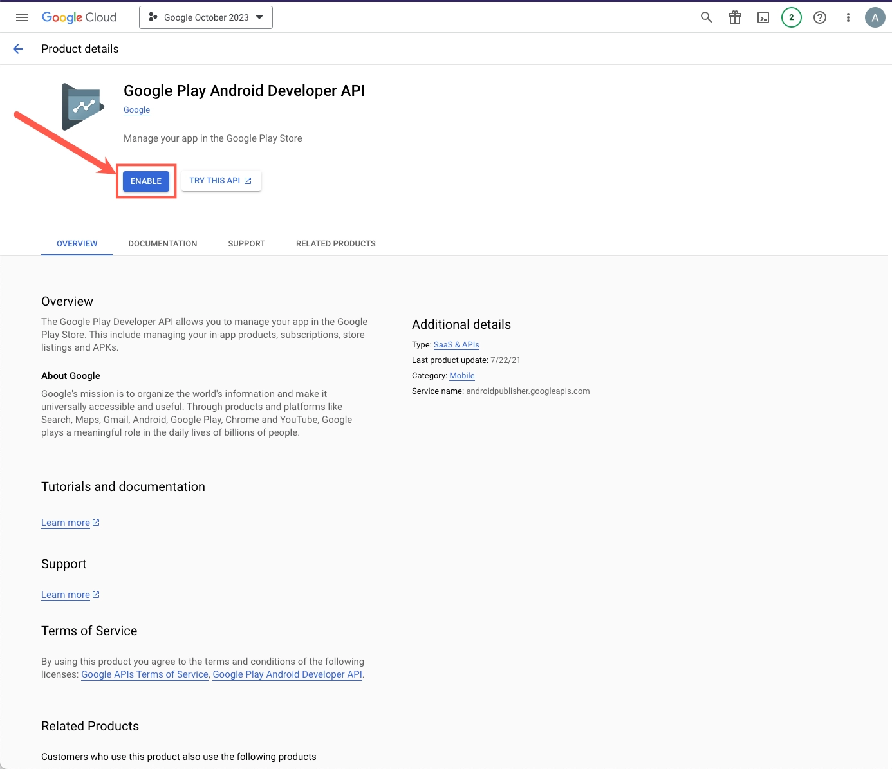892x769 pixels.
Task: Click the account avatar A
Action: point(875,17)
